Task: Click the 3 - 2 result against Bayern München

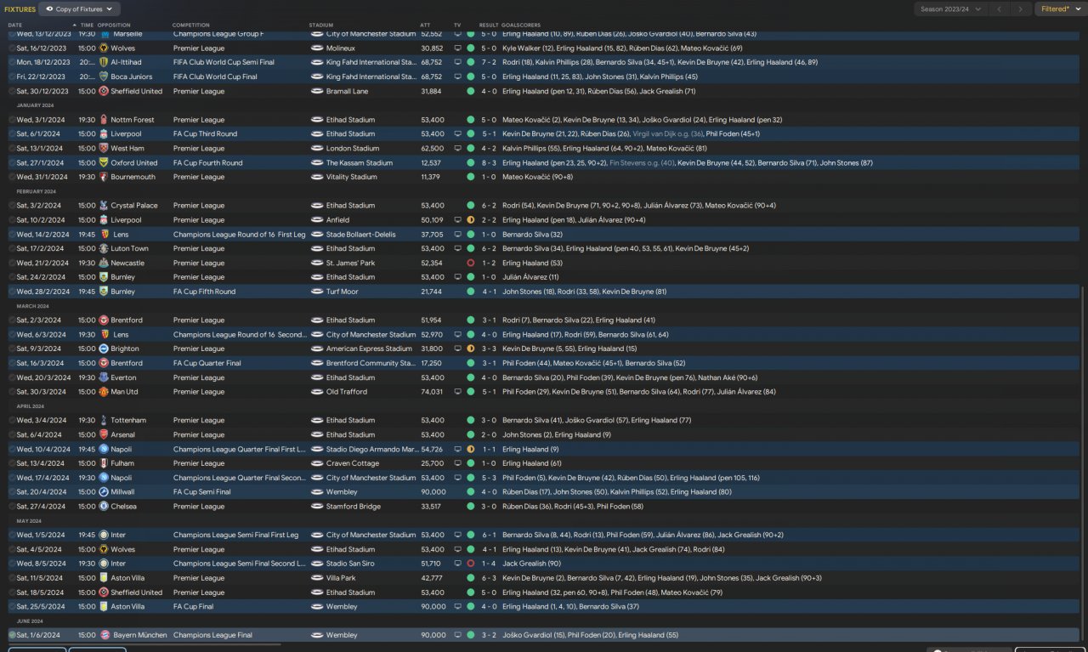Action: [x=488, y=635]
